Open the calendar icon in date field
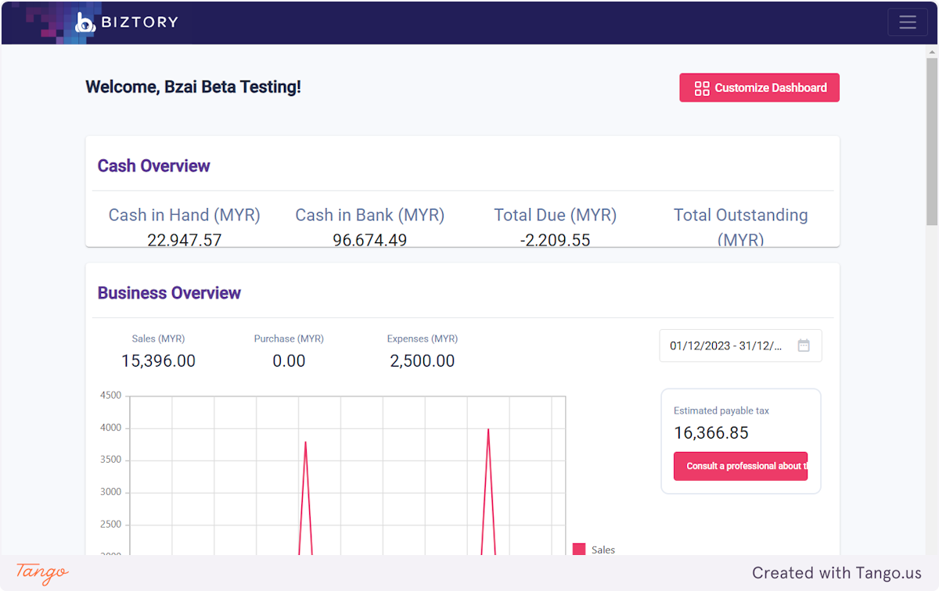 (804, 346)
